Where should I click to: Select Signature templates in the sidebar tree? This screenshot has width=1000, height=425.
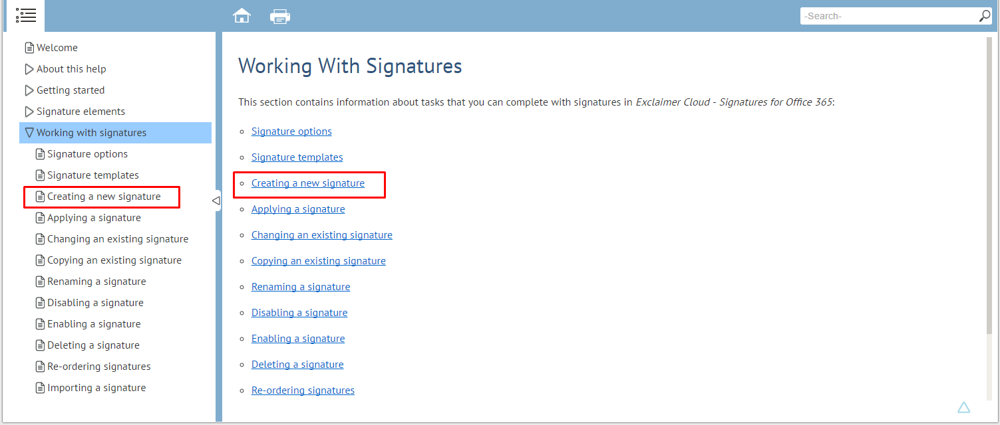[92, 175]
